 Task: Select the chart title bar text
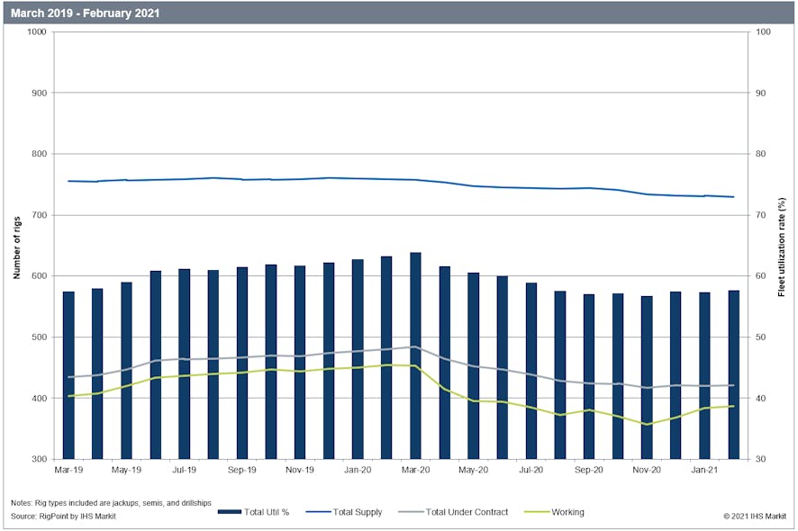pos(88,13)
